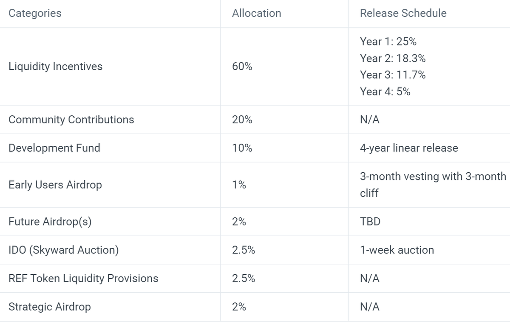The height and width of the screenshot is (322, 510).
Task: Click the 20% allocation value
Action: (x=242, y=120)
